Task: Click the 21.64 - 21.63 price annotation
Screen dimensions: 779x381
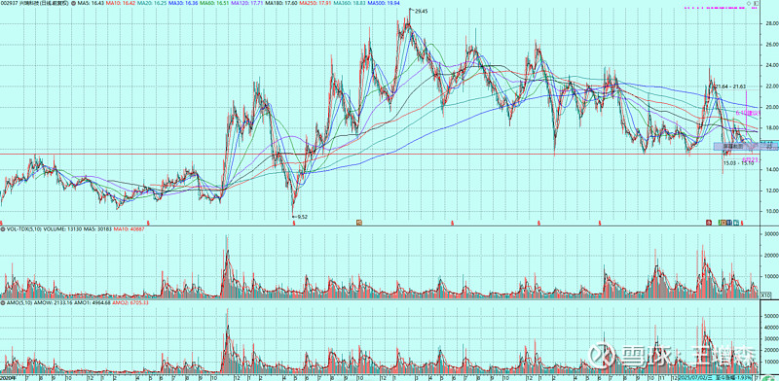Action: coord(730,87)
